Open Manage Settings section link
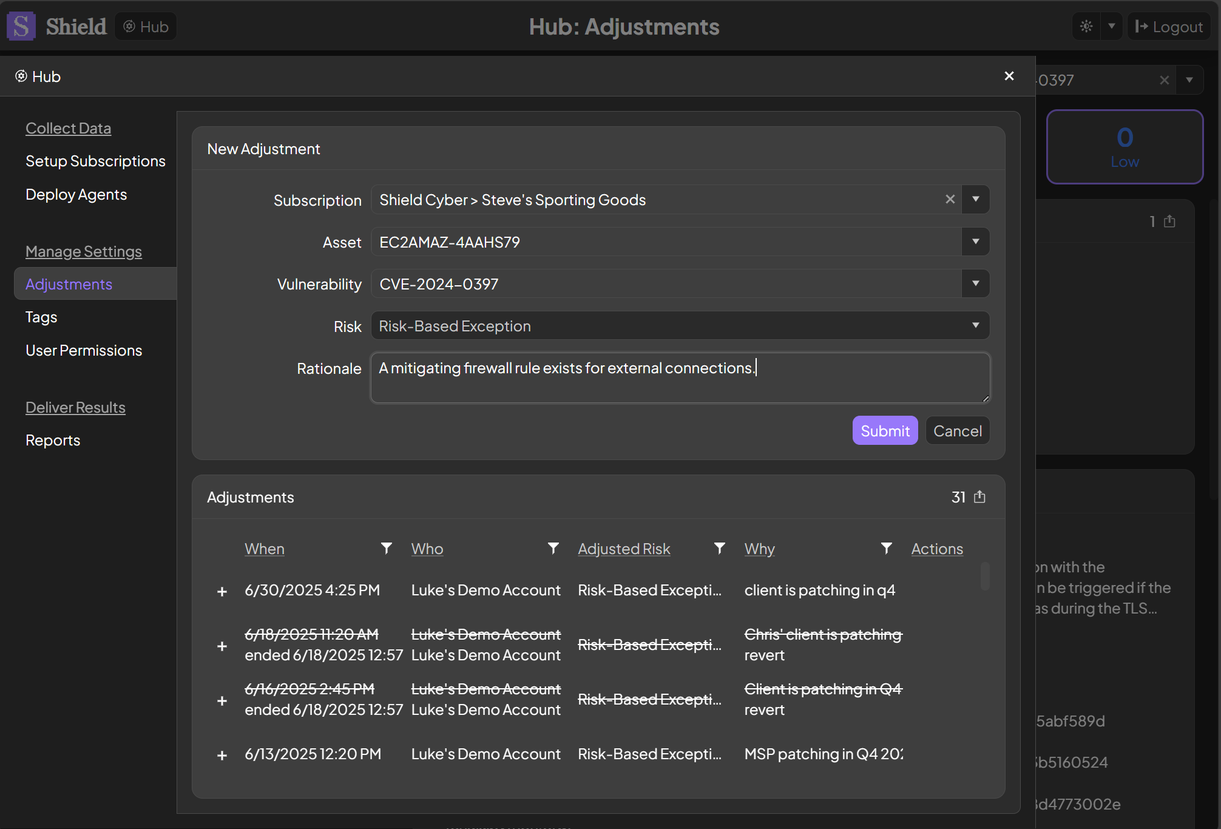Image resolution: width=1221 pixels, height=829 pixels. (84, 251)
